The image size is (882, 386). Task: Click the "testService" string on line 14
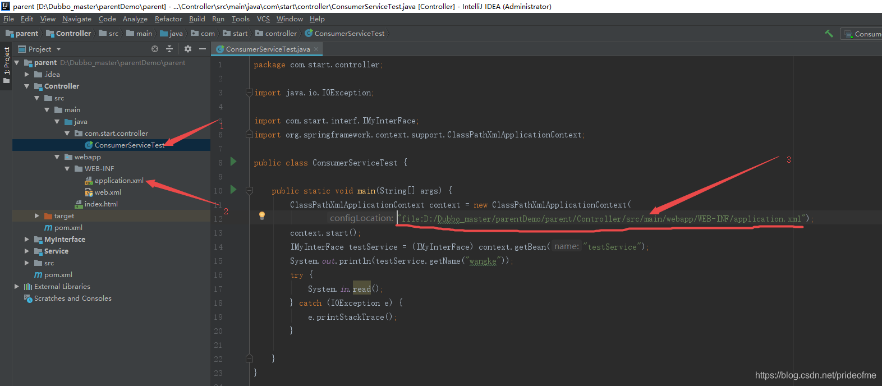click(x=612, y=247)
